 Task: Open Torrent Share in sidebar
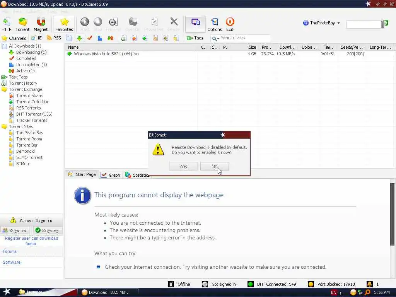coord(29,96)
